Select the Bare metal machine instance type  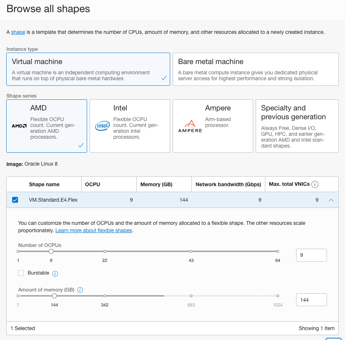point(255,69)
